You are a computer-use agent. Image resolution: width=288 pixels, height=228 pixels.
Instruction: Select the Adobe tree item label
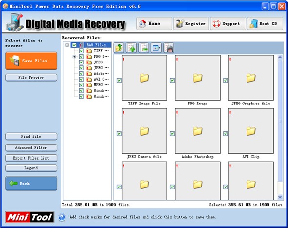point(101,74)
